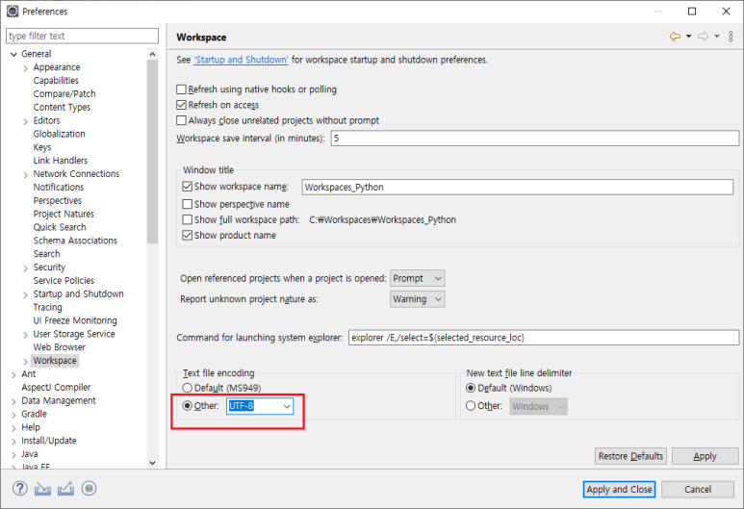Image resolution: width=744 pixels, height=509 pixels.
Task: Select Quick Search in the tree
Action: coord(60,227)
